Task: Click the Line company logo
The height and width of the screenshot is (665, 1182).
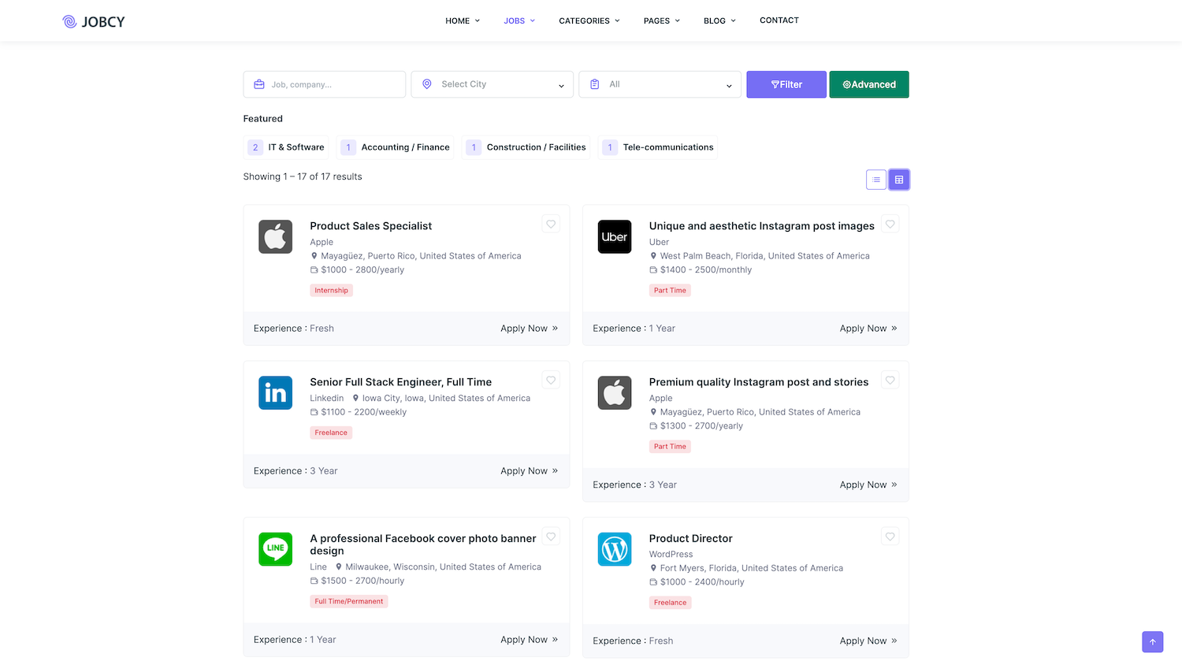Action: [276, 549]
